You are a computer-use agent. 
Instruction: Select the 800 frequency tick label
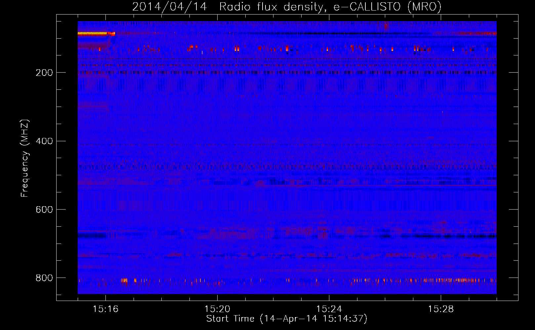(x=44, y=278)
